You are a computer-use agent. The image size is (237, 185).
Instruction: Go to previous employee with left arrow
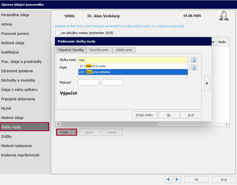pyautogui.click(x=169, y=179)
